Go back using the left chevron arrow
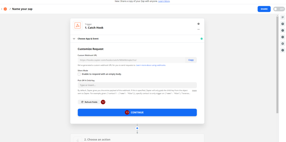Image resolution: width=286 pixels, height=142 pixels. point(2,9)
